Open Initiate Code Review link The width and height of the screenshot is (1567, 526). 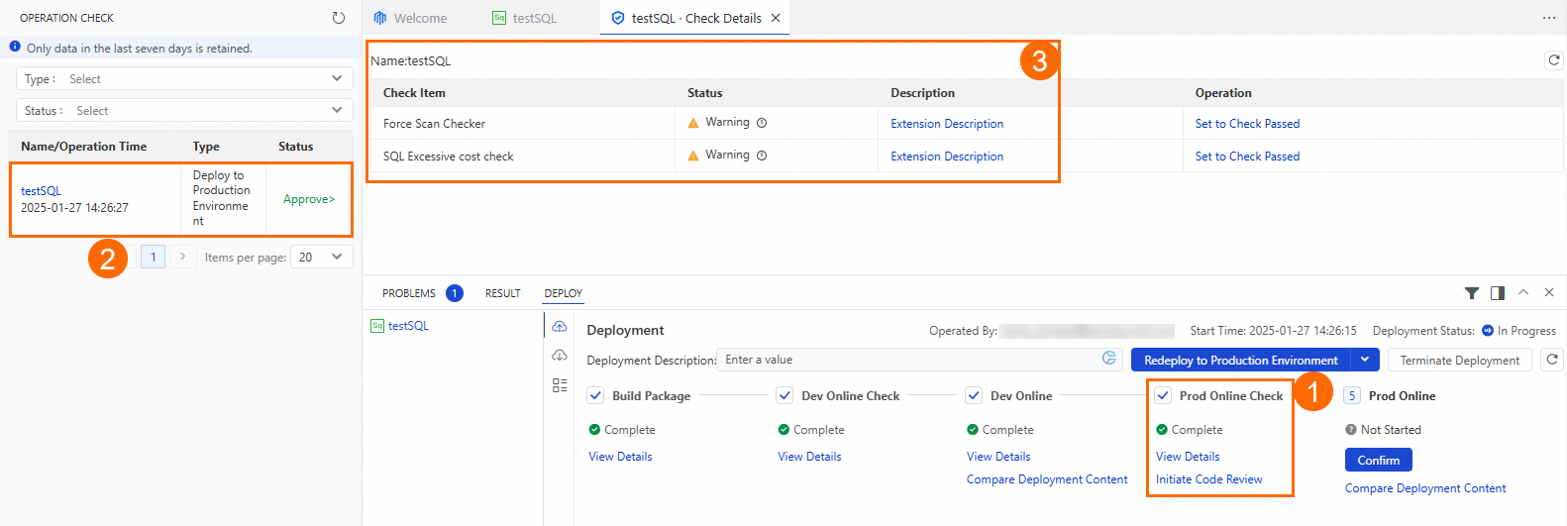pos(1208,479)
